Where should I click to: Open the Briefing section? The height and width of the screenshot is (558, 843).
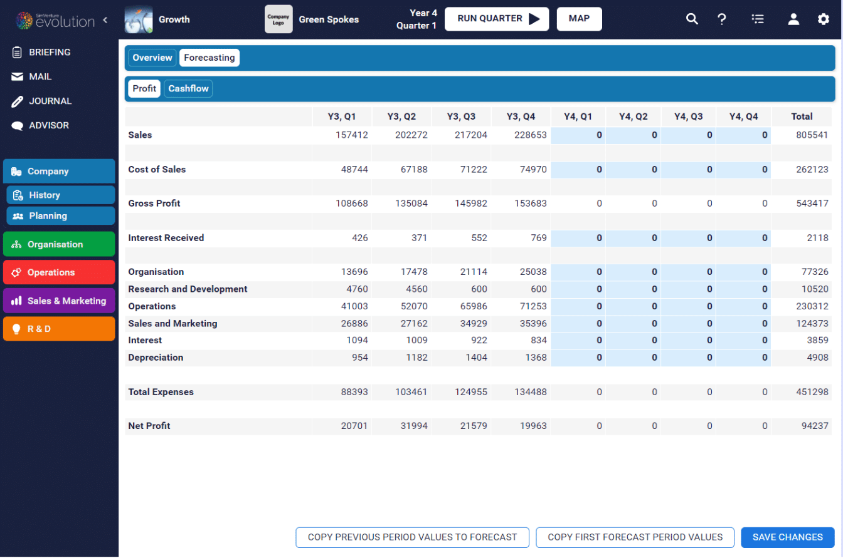tap(50, 53)
